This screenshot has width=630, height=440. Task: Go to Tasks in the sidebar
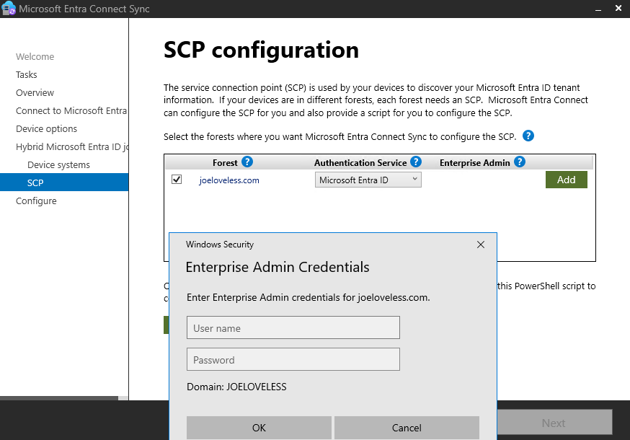coord(27,75)
